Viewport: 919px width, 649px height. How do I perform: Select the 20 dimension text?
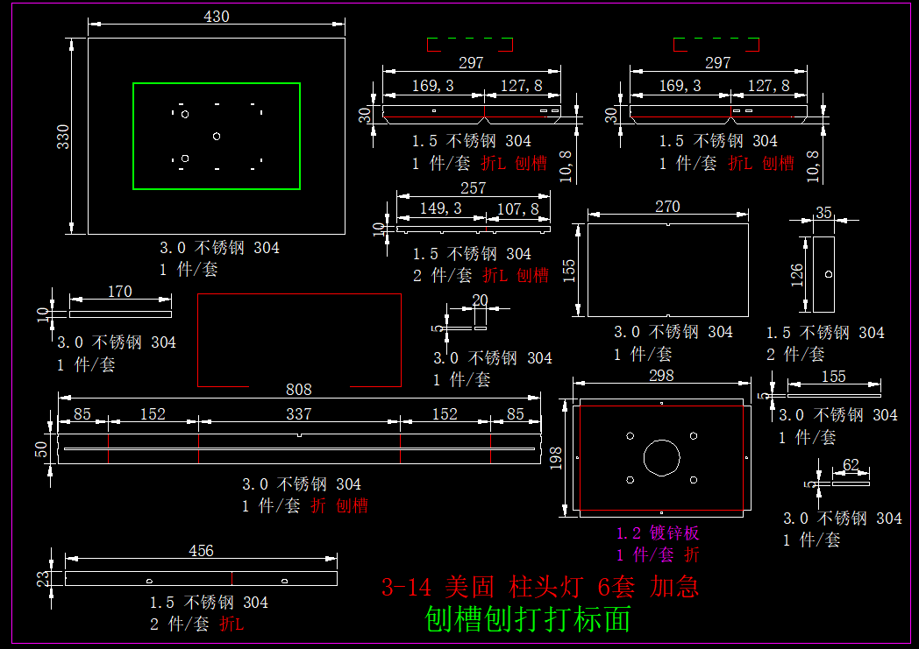(x=480, y=300)
